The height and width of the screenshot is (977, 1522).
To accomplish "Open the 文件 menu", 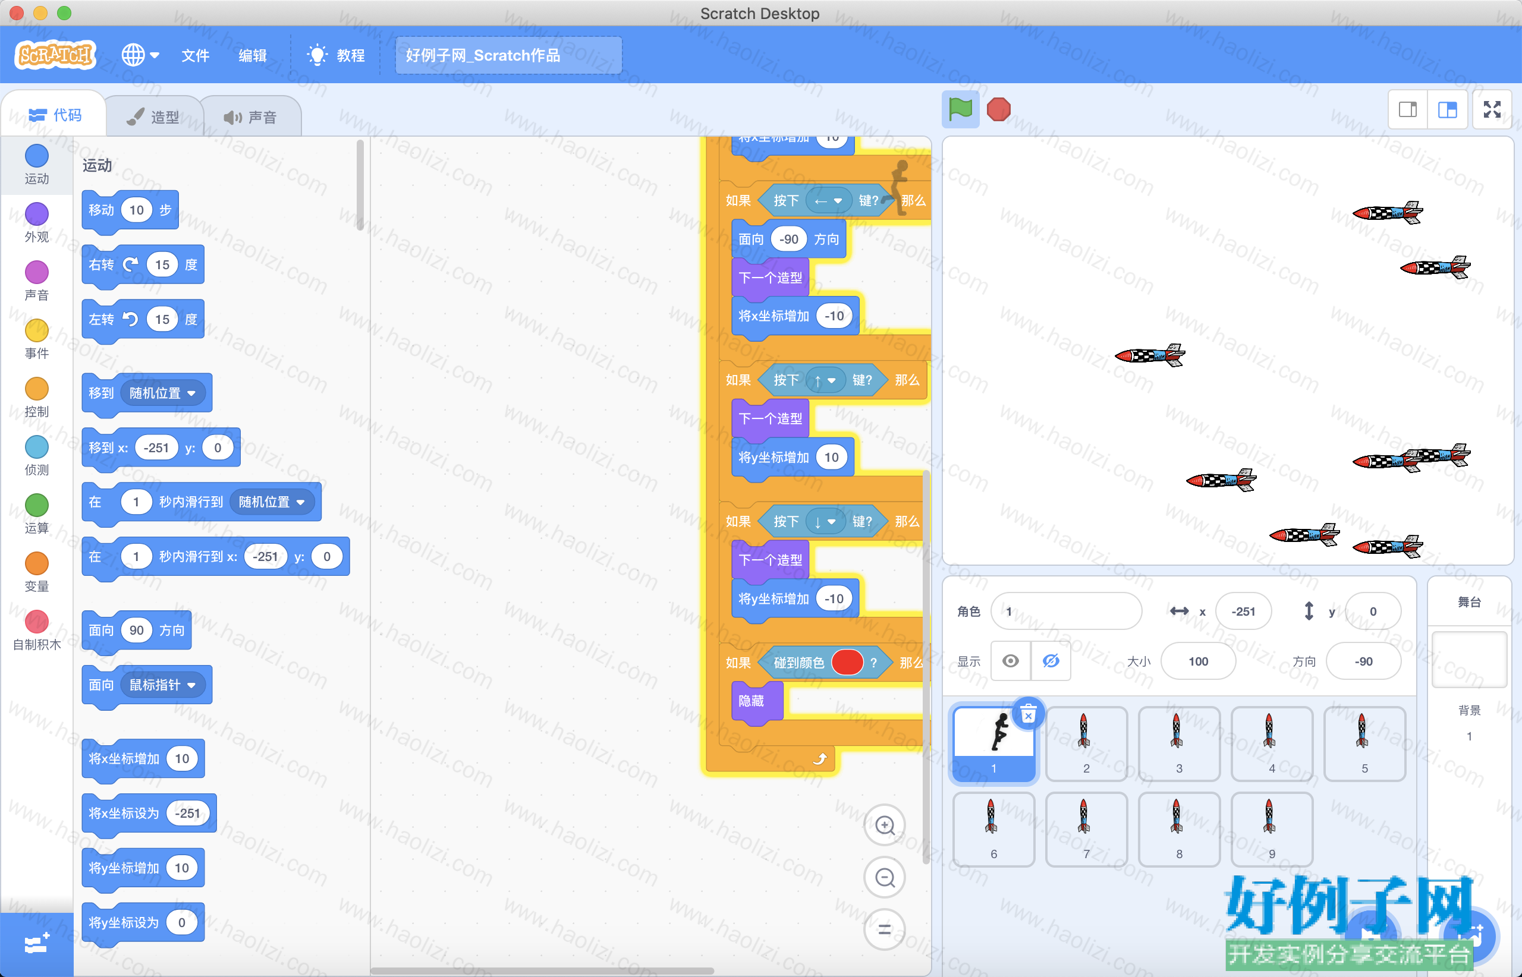I will [x=195, y=55].
